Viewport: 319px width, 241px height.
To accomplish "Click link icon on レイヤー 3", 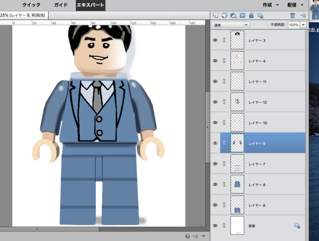I will click(x=224, y=40).
